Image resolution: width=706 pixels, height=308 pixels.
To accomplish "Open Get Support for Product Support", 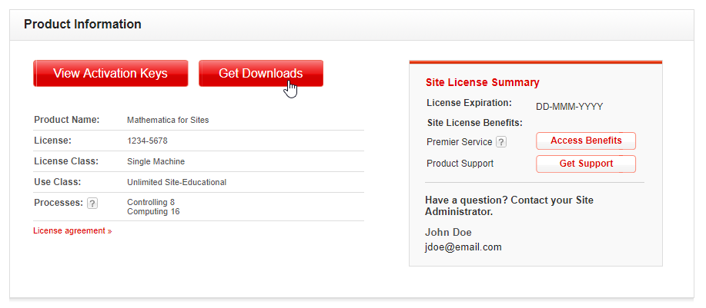I will tap(586, 164).
